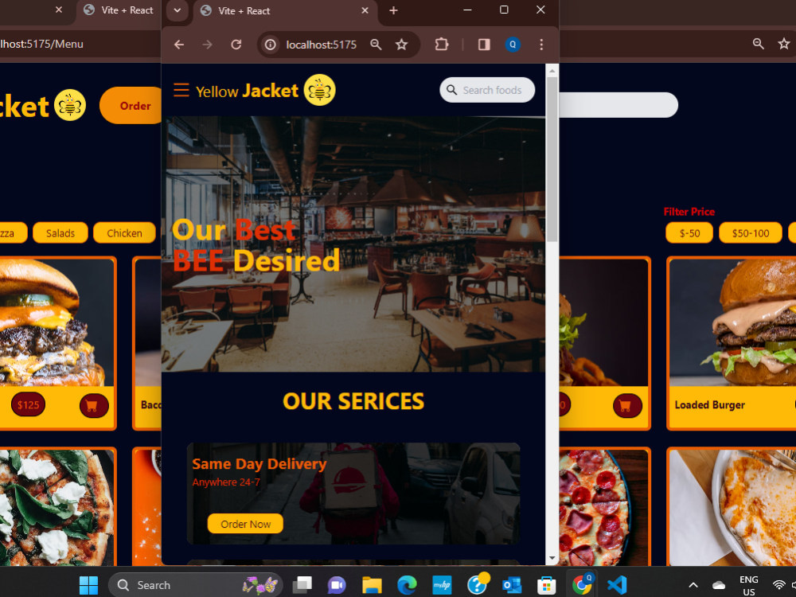This screenshot has width=796, height=597.
Task: Click the vertical scrollbar thumb in front window
Action: [552, 159]
